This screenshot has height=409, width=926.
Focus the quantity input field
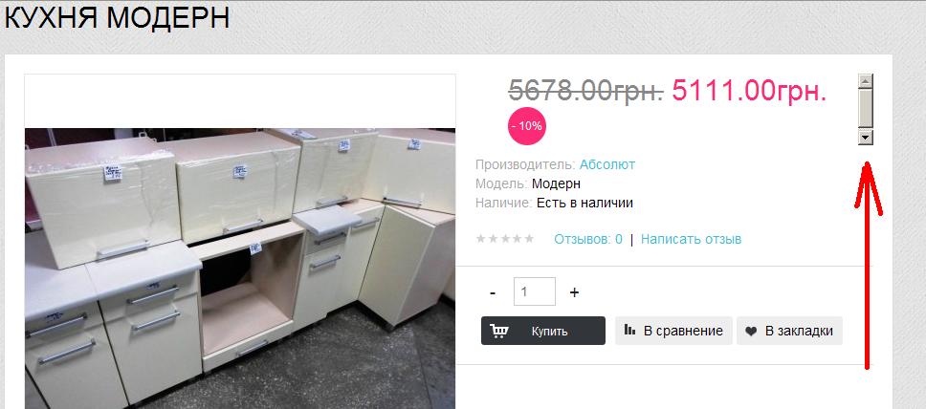(535, 291)
